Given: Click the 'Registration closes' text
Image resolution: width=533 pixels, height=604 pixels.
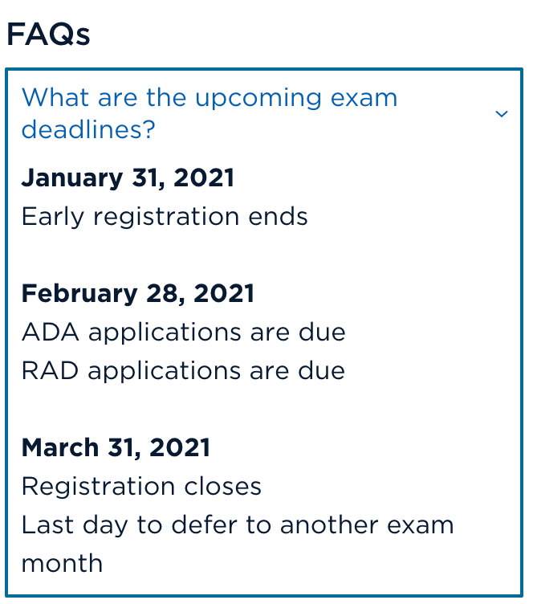Looking at the screenshot, I should (141, 486).
